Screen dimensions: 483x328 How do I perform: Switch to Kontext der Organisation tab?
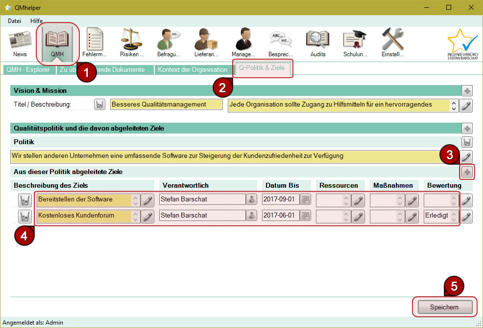tap(192, 70)
